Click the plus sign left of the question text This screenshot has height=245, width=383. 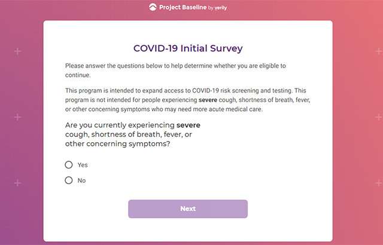tap(17, 117)
